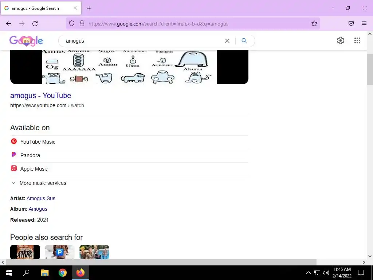Click the youtube.com watch URL text
373x280 pixels.
point(47,105)
